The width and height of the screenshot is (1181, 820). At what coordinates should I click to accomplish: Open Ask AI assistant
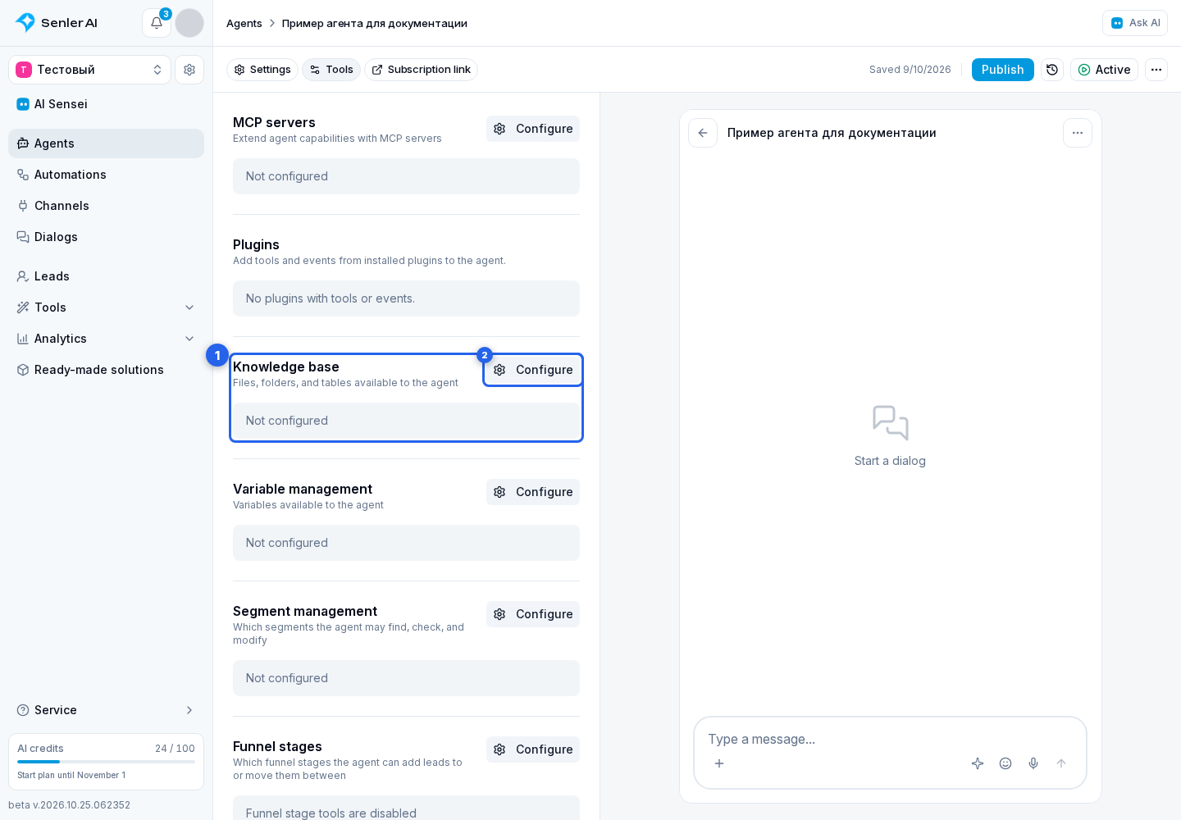click(x=1135, y=23)
